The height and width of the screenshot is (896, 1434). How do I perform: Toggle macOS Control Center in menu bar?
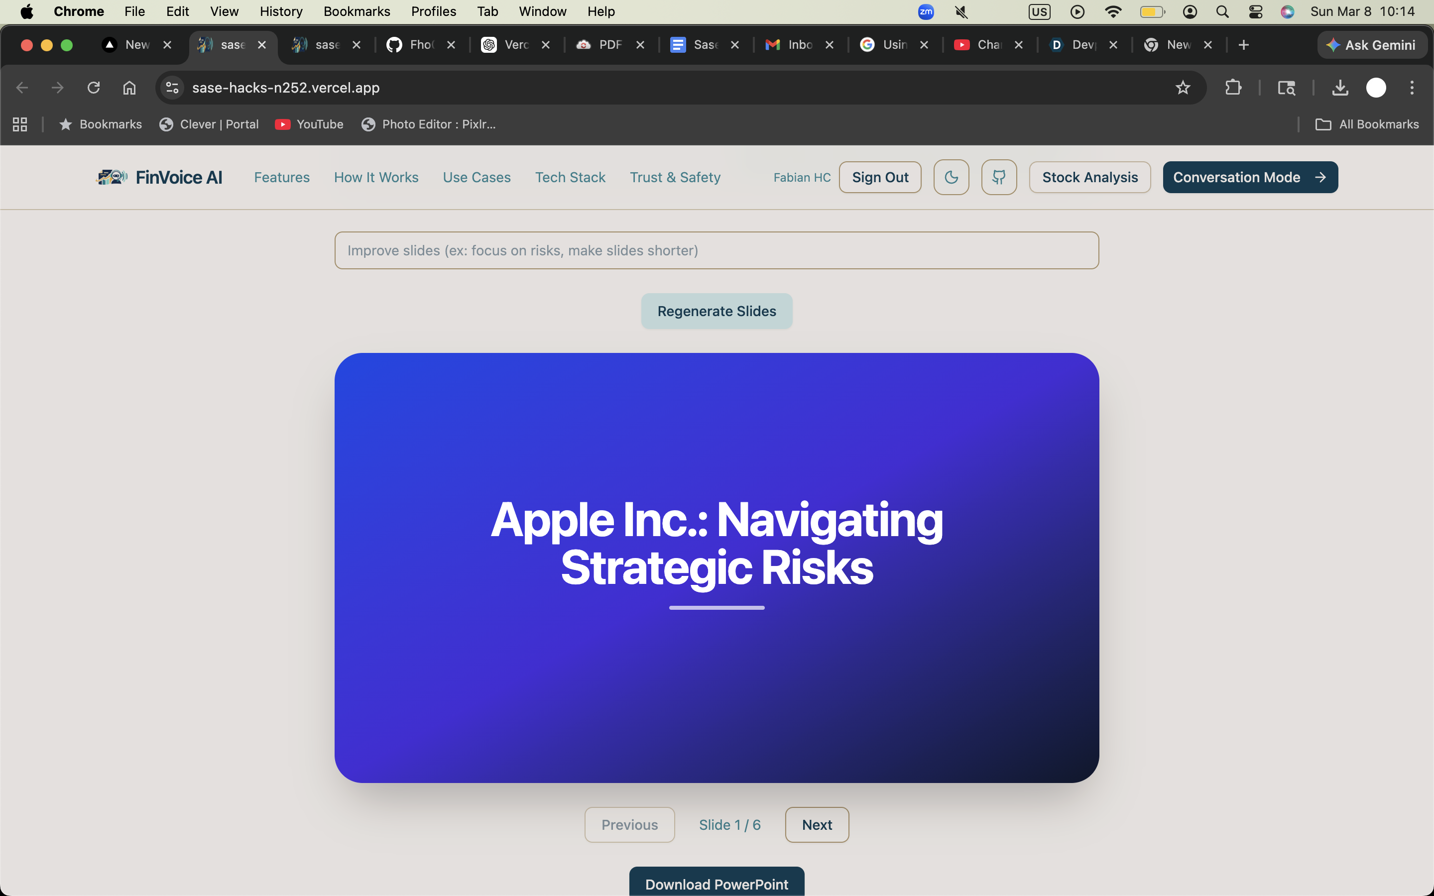tap(1255, 11)
